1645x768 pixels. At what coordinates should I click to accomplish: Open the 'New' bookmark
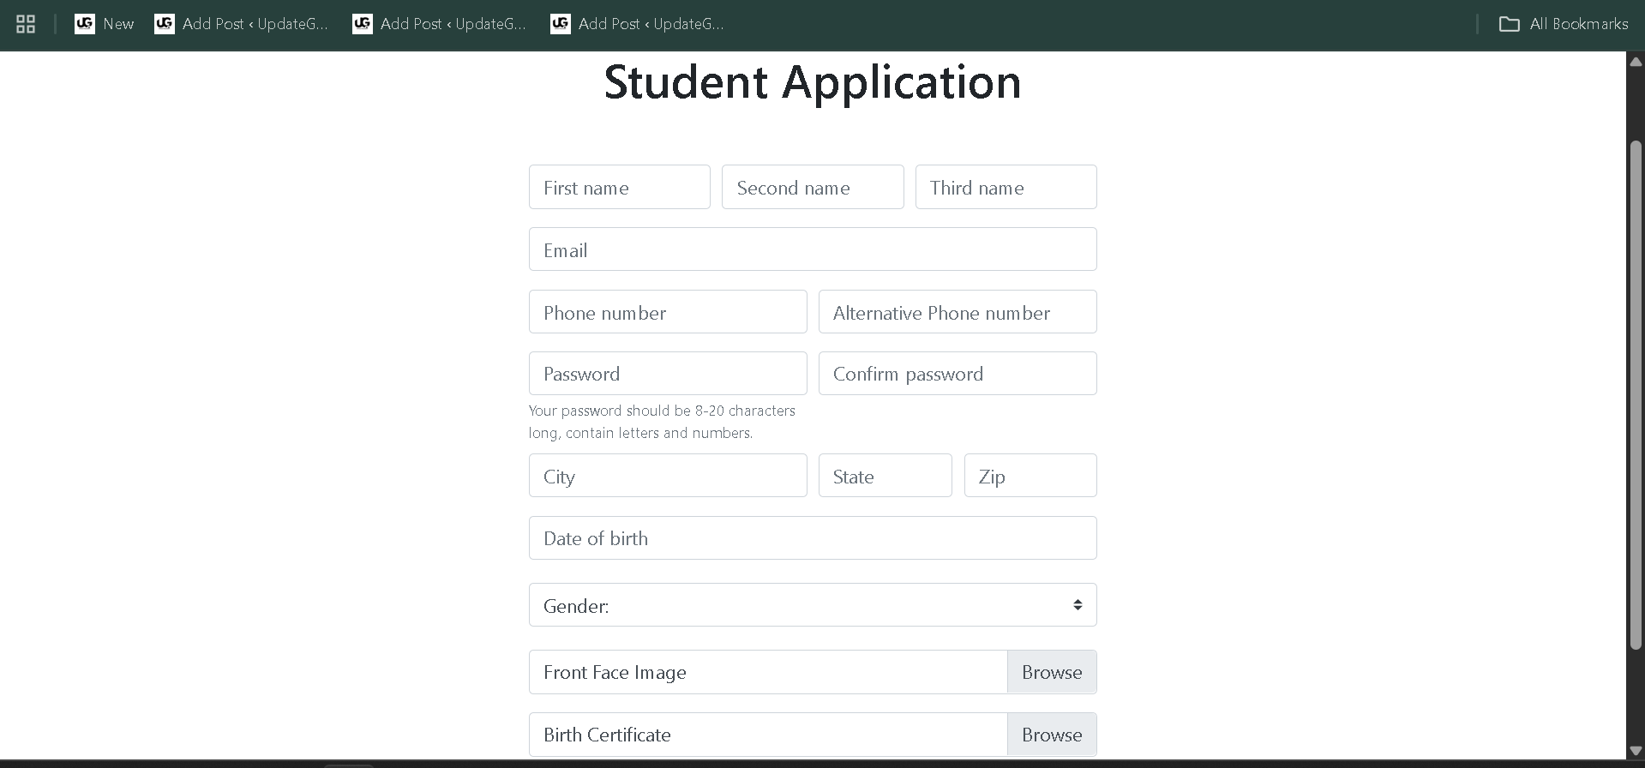pyautogui.click(x=105, y=24)
